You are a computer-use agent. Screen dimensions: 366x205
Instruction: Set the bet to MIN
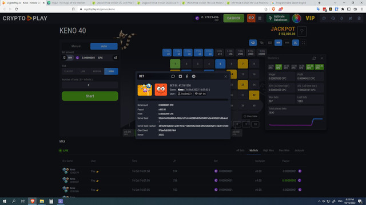tap(70, 58)
